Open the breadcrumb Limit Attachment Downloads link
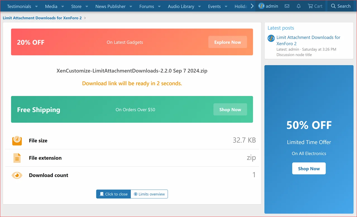 pos(42,18)
